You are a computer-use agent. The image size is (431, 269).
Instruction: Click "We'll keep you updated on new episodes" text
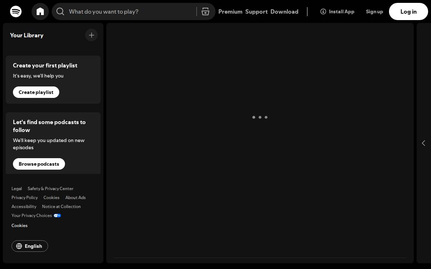(49, 144)
